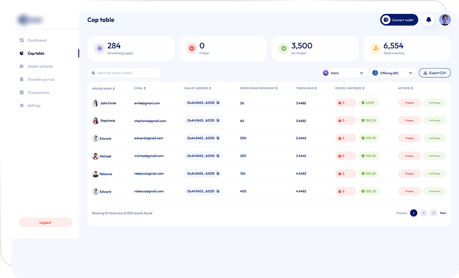Click the notification bell icon
This screenshot has width=459, height=278.
tap(429, 20)
